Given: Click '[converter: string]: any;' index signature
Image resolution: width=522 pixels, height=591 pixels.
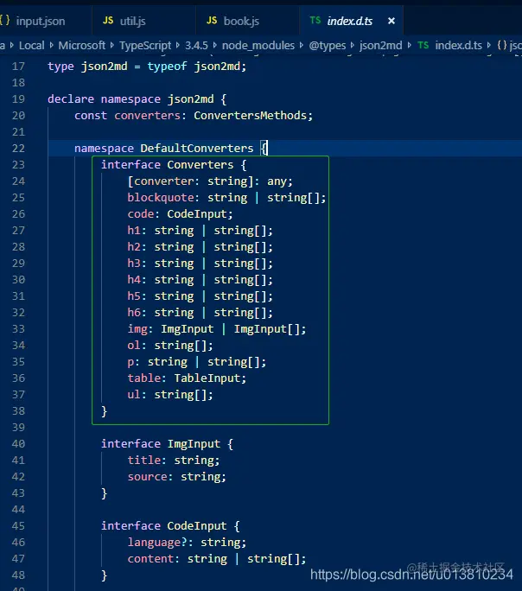Looking at the screenshot, I should pyautogui.click(x=210, y=181).
